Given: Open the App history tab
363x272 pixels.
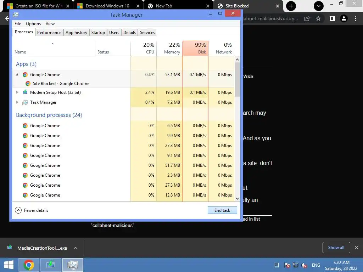Looking at the screenshot, I should pos(76,32).
